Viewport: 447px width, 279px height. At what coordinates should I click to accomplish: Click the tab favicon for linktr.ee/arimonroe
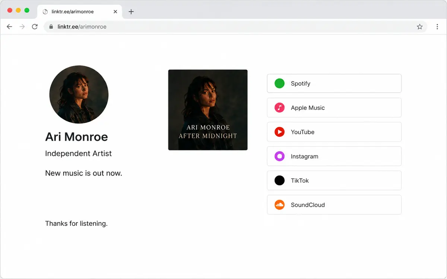(45, 12)
